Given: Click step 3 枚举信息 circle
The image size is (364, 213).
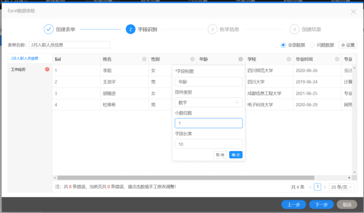Looking at the screenshot, I should (213, 29).
